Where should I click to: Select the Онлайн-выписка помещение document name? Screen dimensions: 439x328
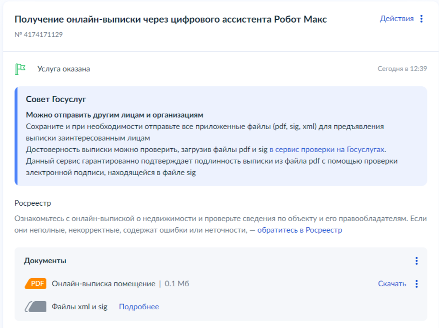pyautogui.click(x=103, y=284)
